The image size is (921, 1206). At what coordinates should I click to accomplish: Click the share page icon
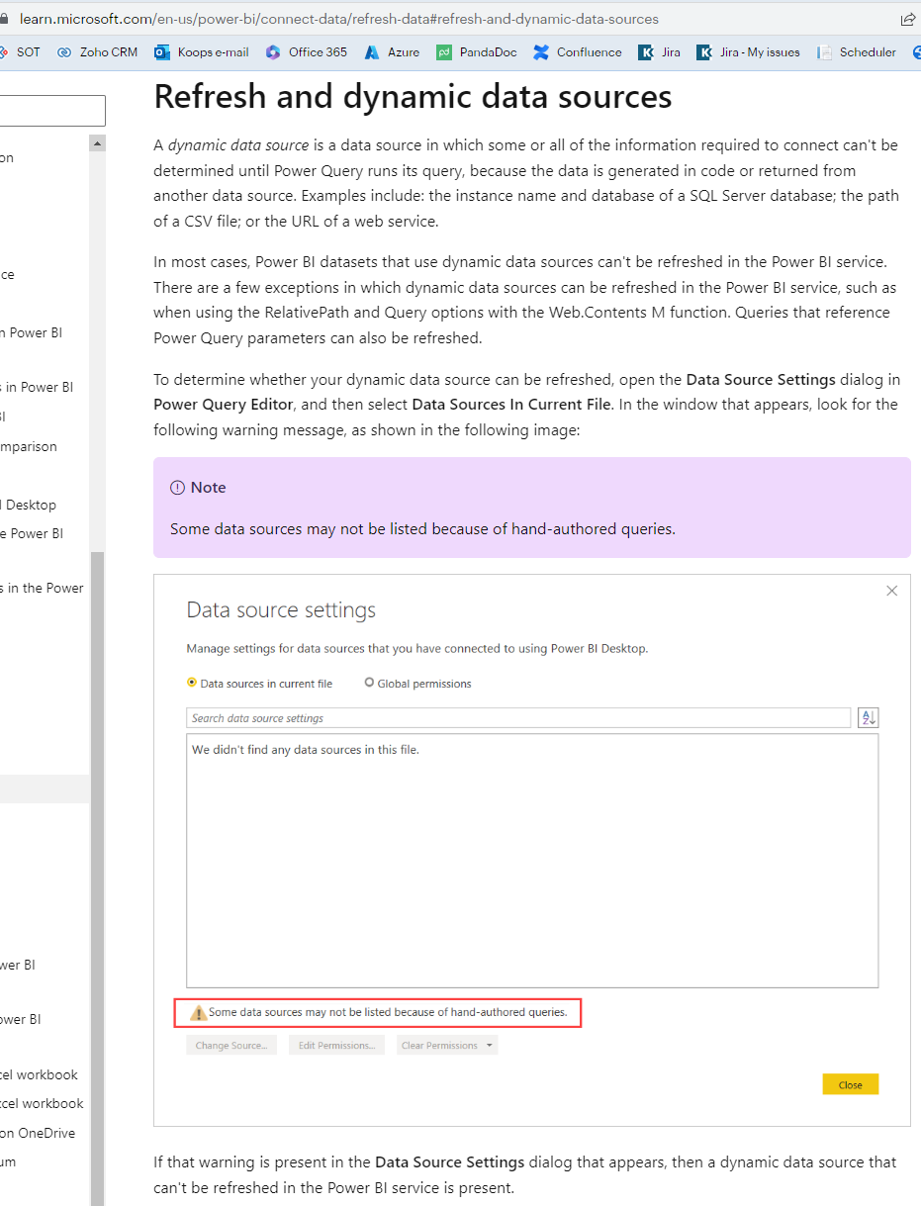click(907, 18)
